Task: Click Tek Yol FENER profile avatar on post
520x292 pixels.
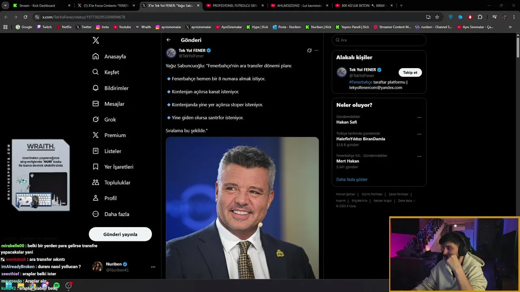Action: (171, 53)
